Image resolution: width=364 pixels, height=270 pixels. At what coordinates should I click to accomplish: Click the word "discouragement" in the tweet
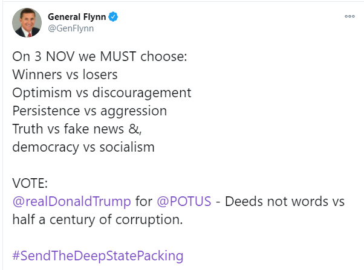tap(142, 93)
